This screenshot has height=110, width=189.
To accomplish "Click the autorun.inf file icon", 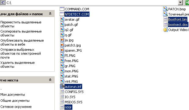I will 62,86.
